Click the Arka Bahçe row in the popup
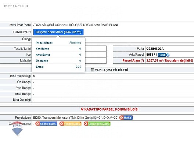This screenshot has width=194, height=145. click(58, 55)
